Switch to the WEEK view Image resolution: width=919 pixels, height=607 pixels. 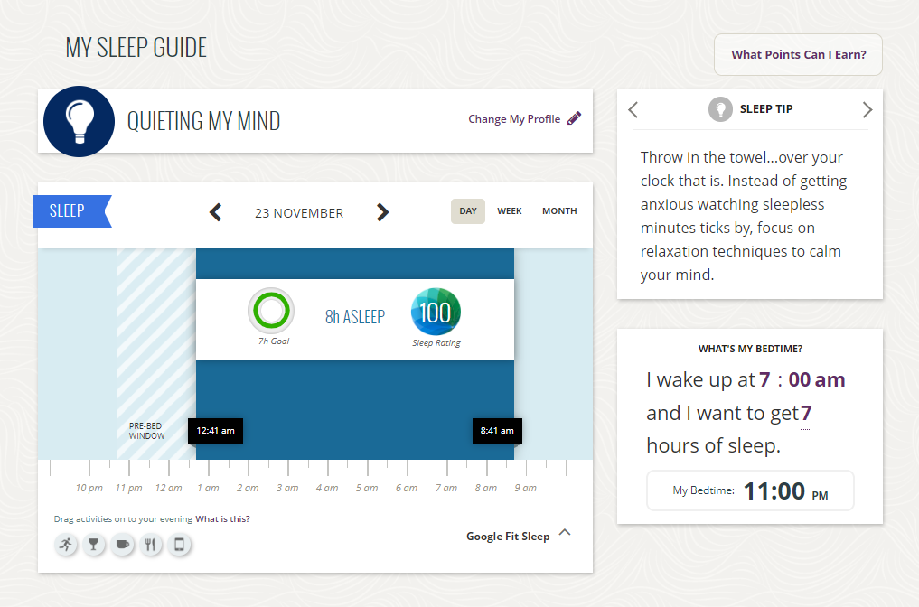click(509, 210)
